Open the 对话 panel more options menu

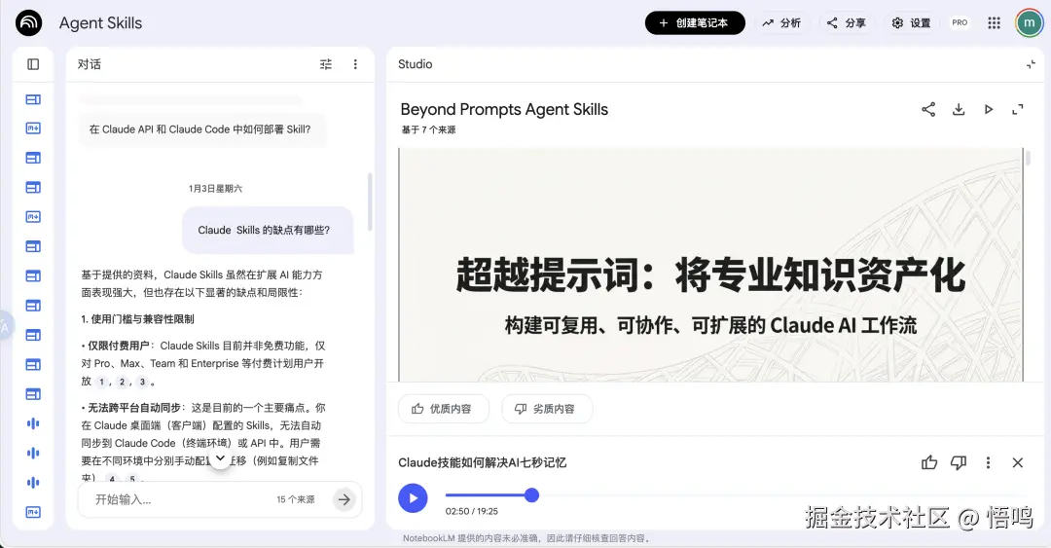point(355,64)
